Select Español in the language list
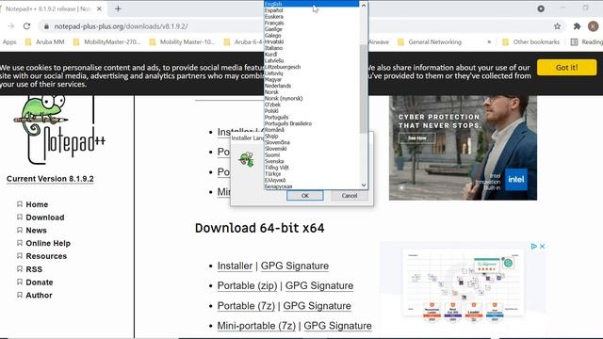The height and width of the screenshot is (339, 603). click(312, 10)
